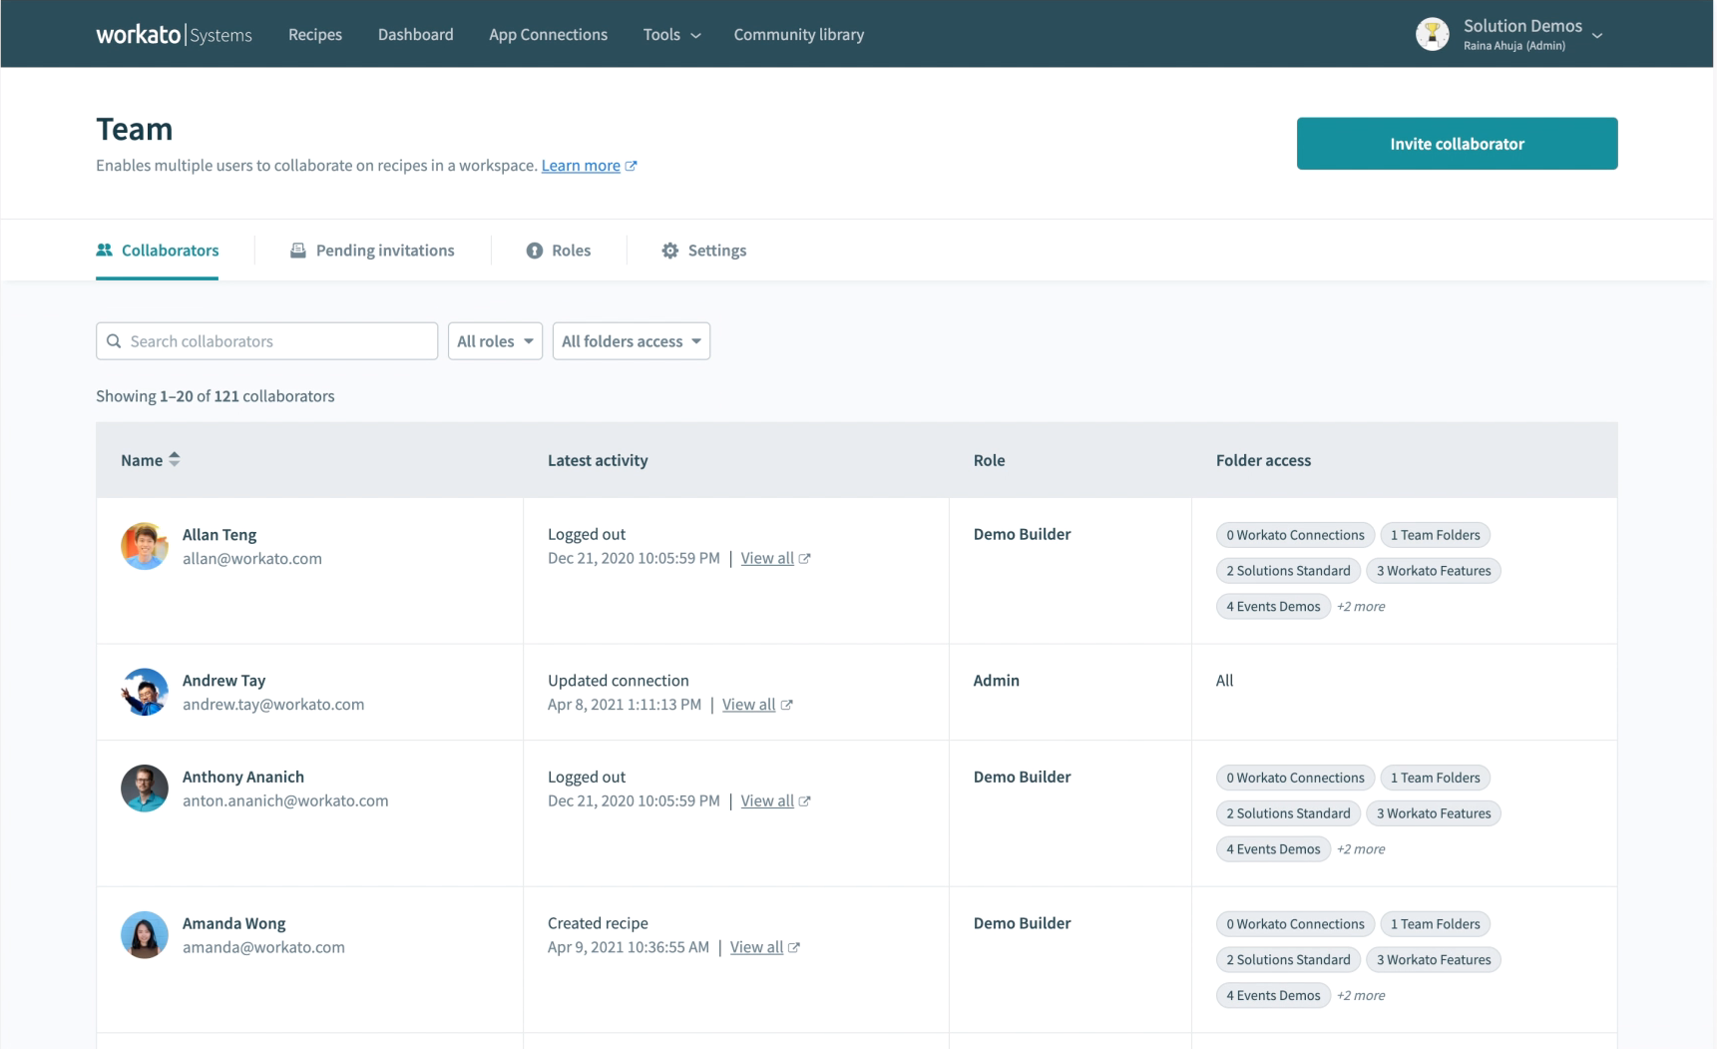
Task: Open the Solution Demos account avatar
Action: (x=1432, y=34)
